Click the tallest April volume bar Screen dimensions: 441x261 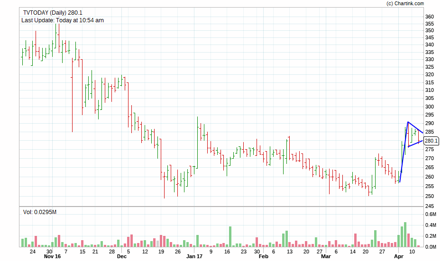(405, 234)
